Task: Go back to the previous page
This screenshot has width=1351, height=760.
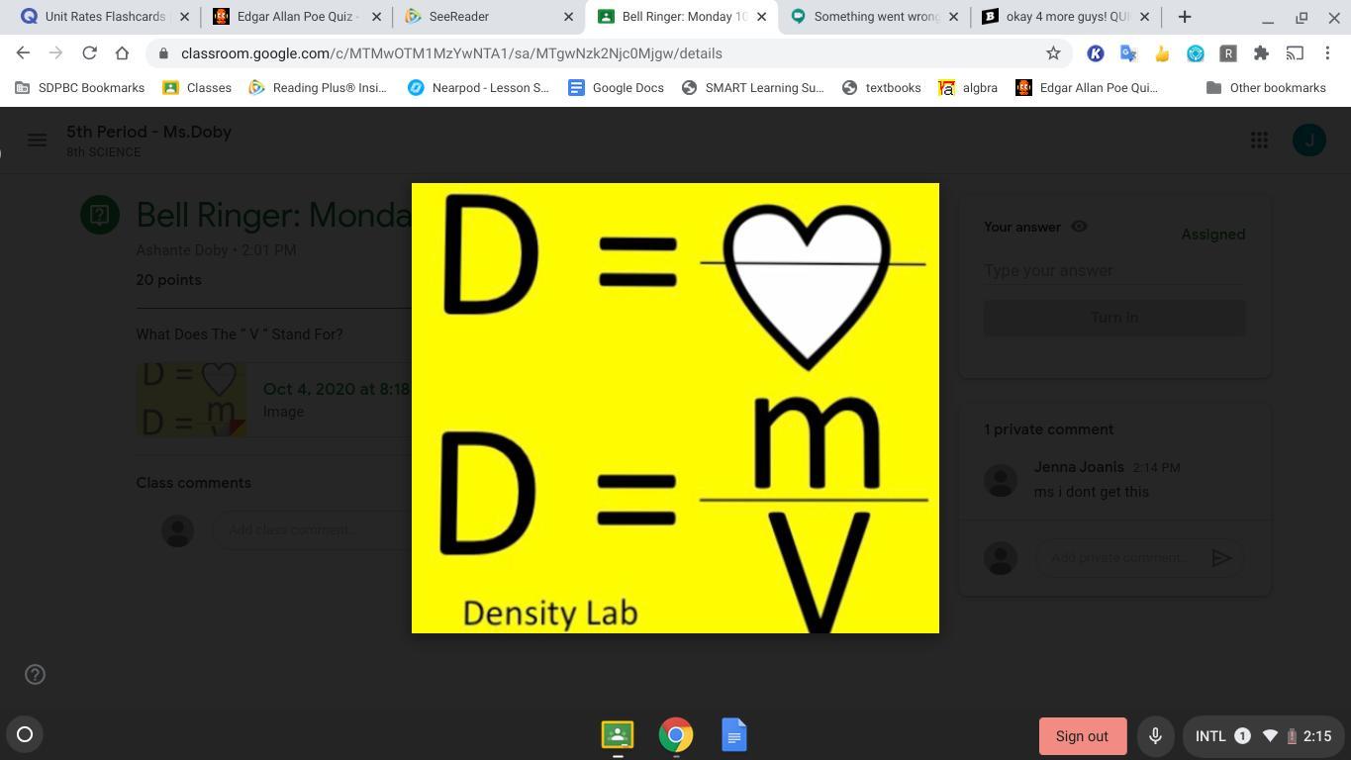Action: tap(23, 53)
